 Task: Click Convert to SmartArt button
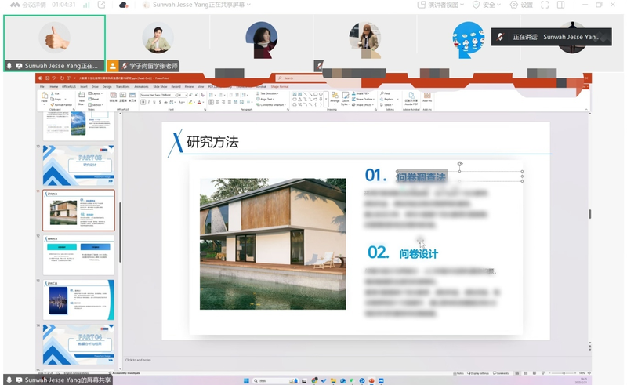coord(270,105)
